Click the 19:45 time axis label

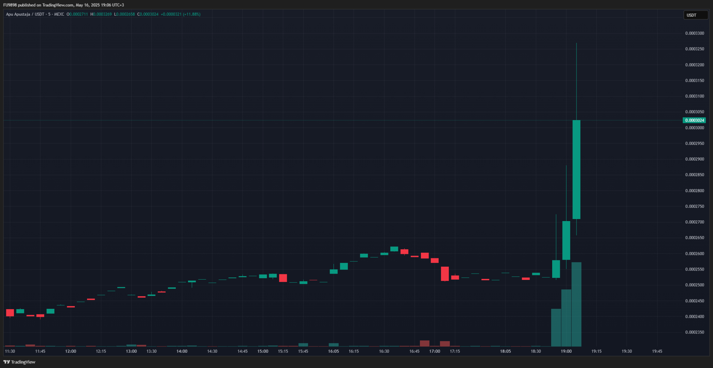(657, 351)
